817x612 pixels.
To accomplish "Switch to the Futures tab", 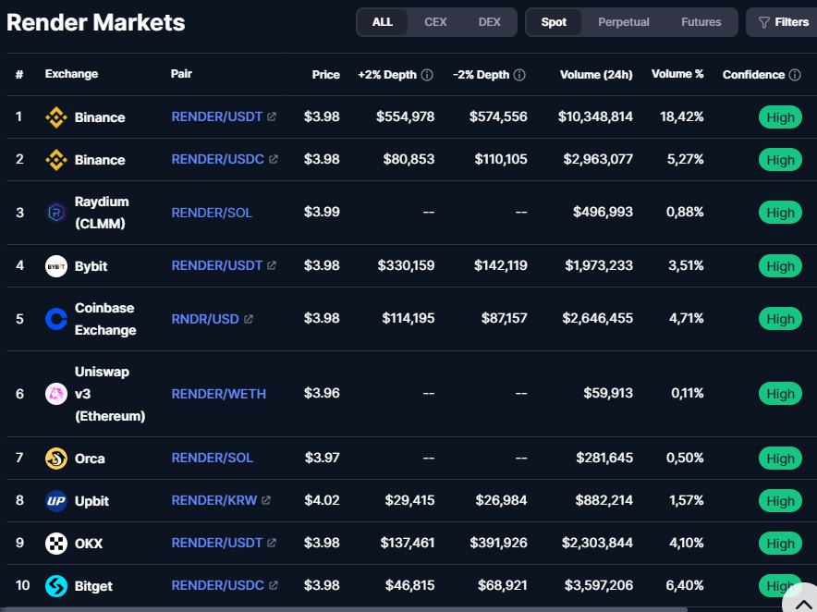I will pos(701,22).
